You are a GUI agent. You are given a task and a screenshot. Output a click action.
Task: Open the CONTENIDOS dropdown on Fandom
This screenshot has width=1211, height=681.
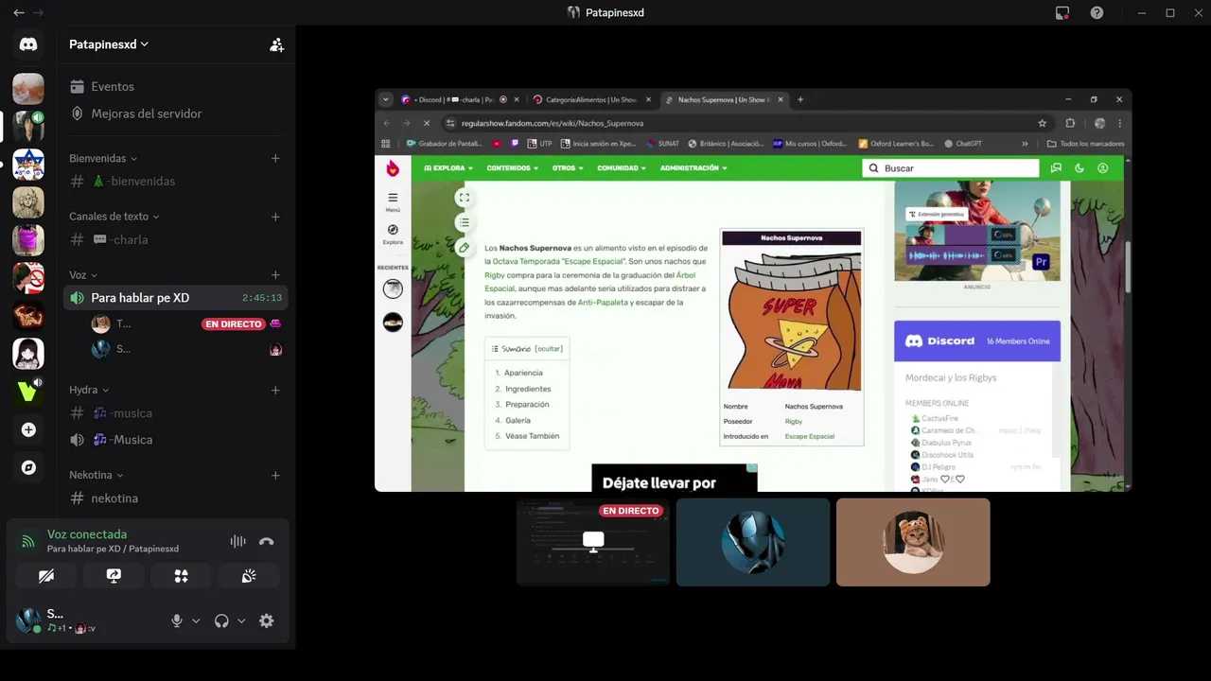512,167
